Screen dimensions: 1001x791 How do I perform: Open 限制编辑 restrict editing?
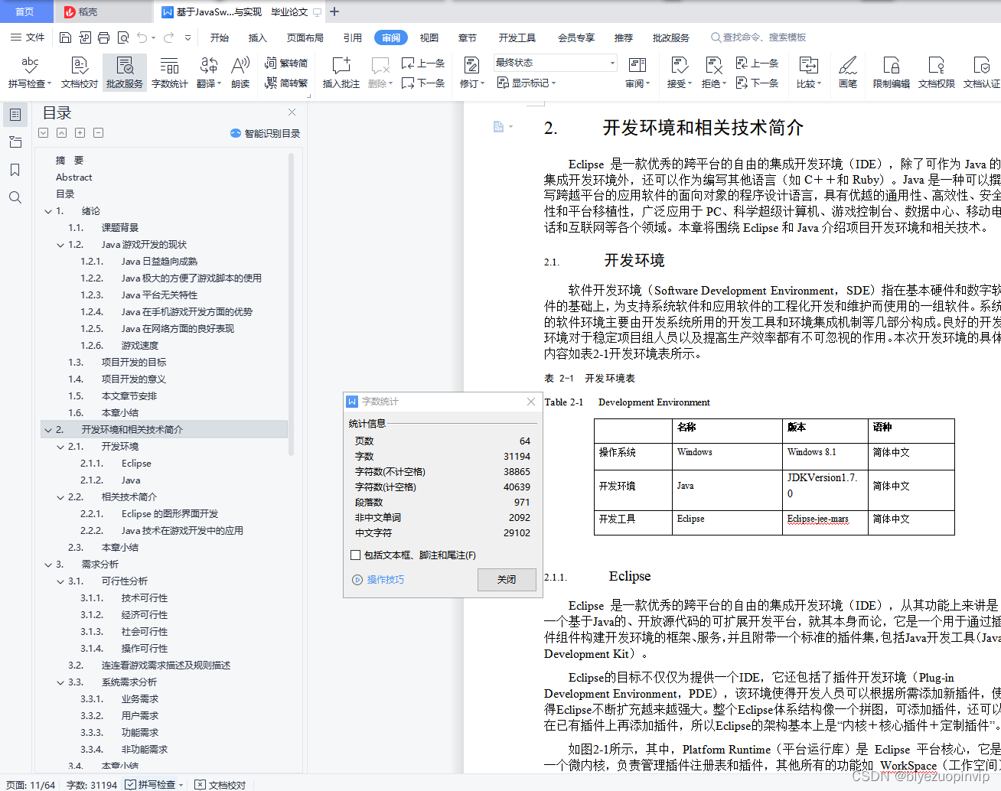pyautogui.click(x=892, y=72)
